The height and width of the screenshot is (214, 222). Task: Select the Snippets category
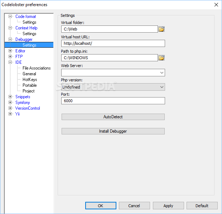click(23, 97)
